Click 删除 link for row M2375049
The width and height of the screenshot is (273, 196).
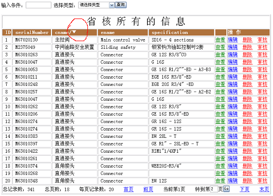[247, 47]
